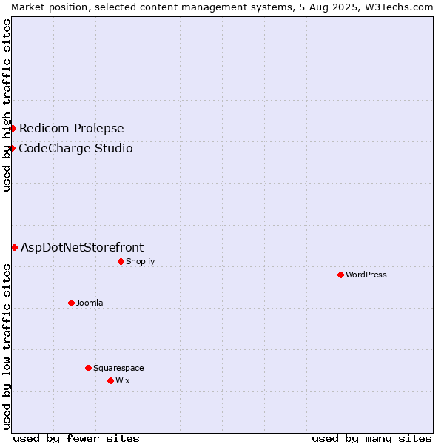Click the Shopify red data point

[121, 261]
